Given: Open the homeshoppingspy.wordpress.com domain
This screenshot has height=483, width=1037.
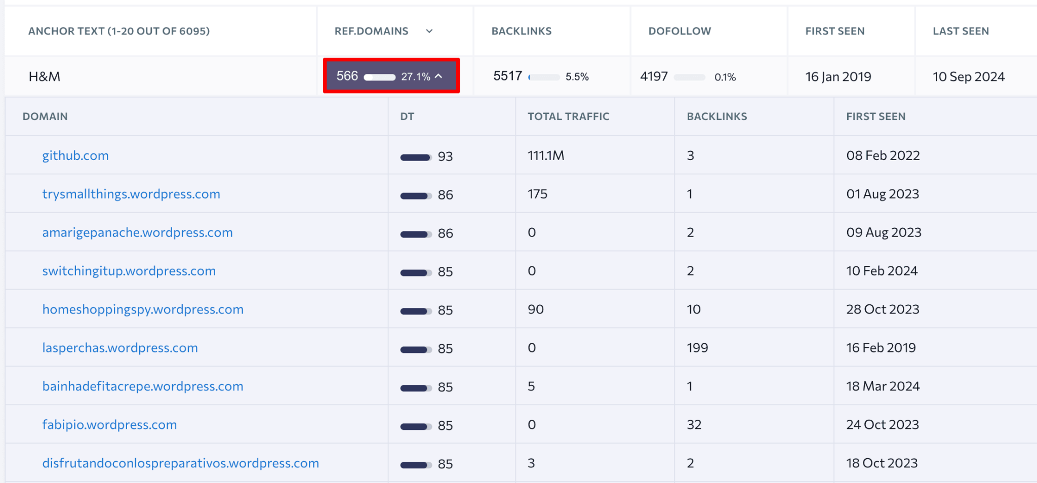Looking at the screenshot, I should click(x=142, y=309).
